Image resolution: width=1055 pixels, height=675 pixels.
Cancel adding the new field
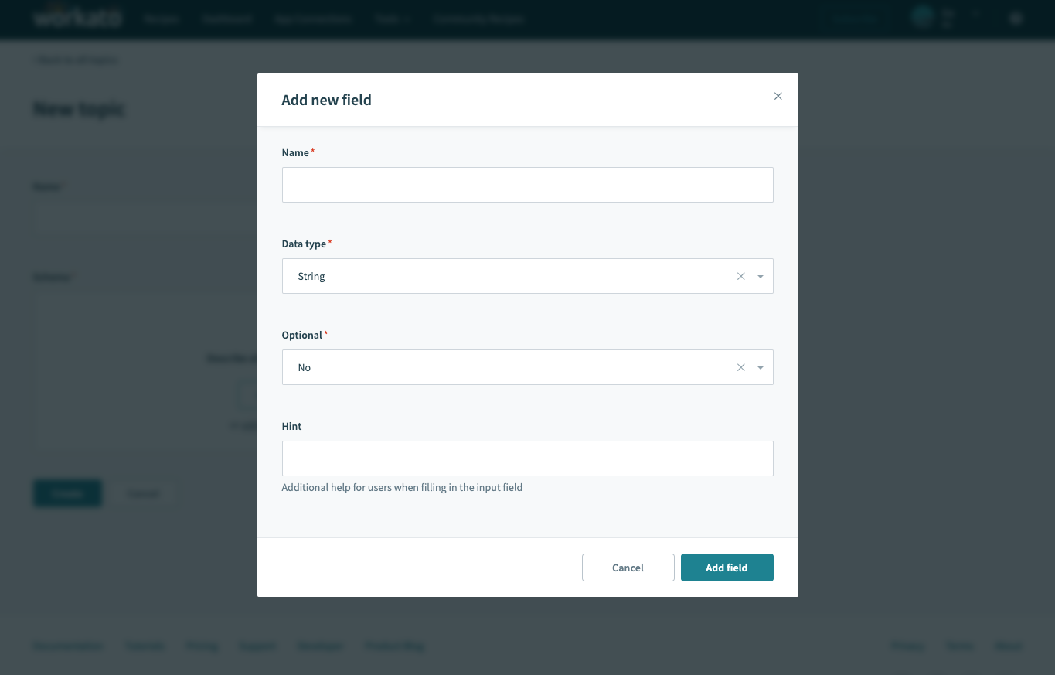(x=628, y=567)
